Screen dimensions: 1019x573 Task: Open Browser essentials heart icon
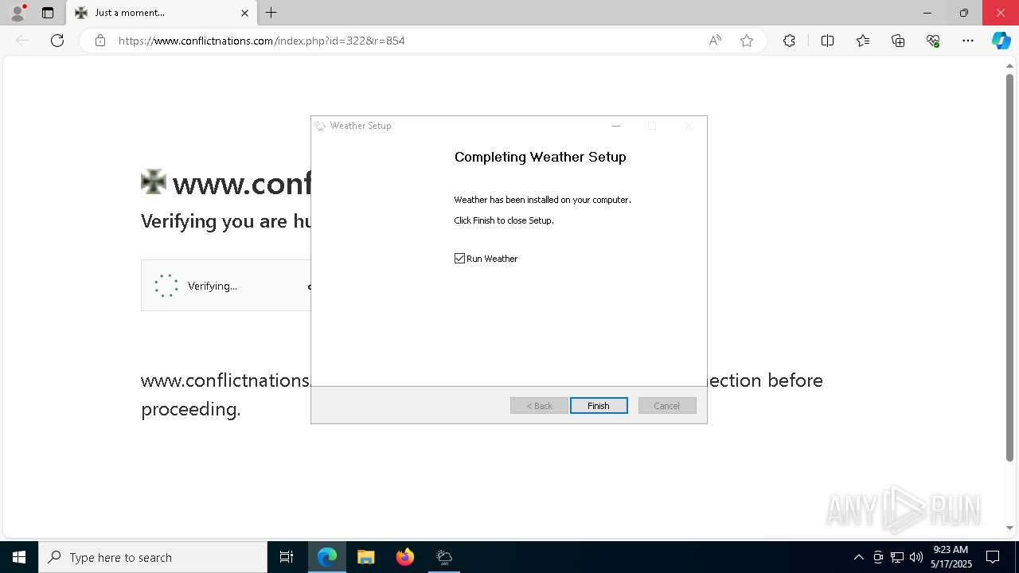tap(933, 41)
